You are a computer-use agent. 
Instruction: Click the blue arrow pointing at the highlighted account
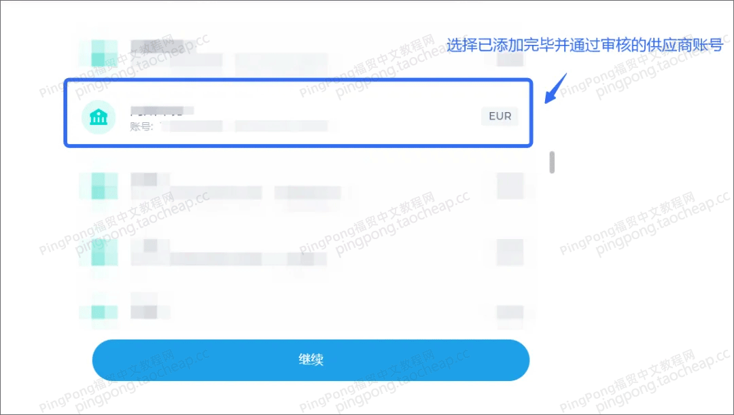click(556, 88)
